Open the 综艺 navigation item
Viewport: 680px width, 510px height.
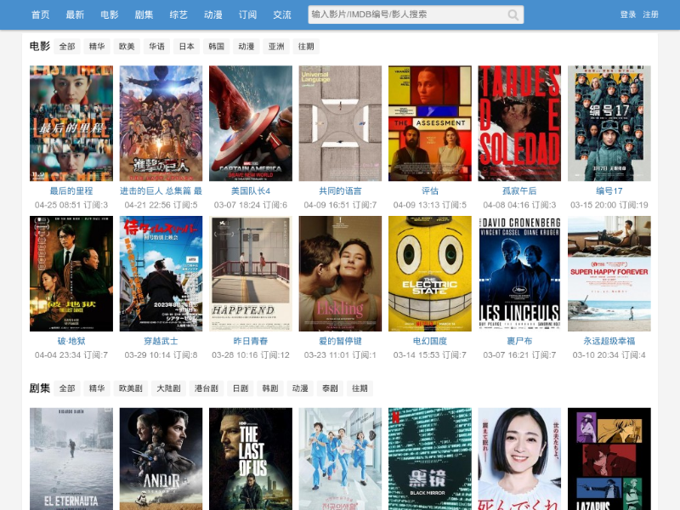tap(178, 14)
